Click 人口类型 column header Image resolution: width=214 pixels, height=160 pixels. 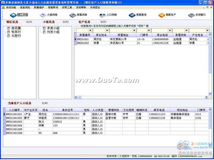coord(98,110)
